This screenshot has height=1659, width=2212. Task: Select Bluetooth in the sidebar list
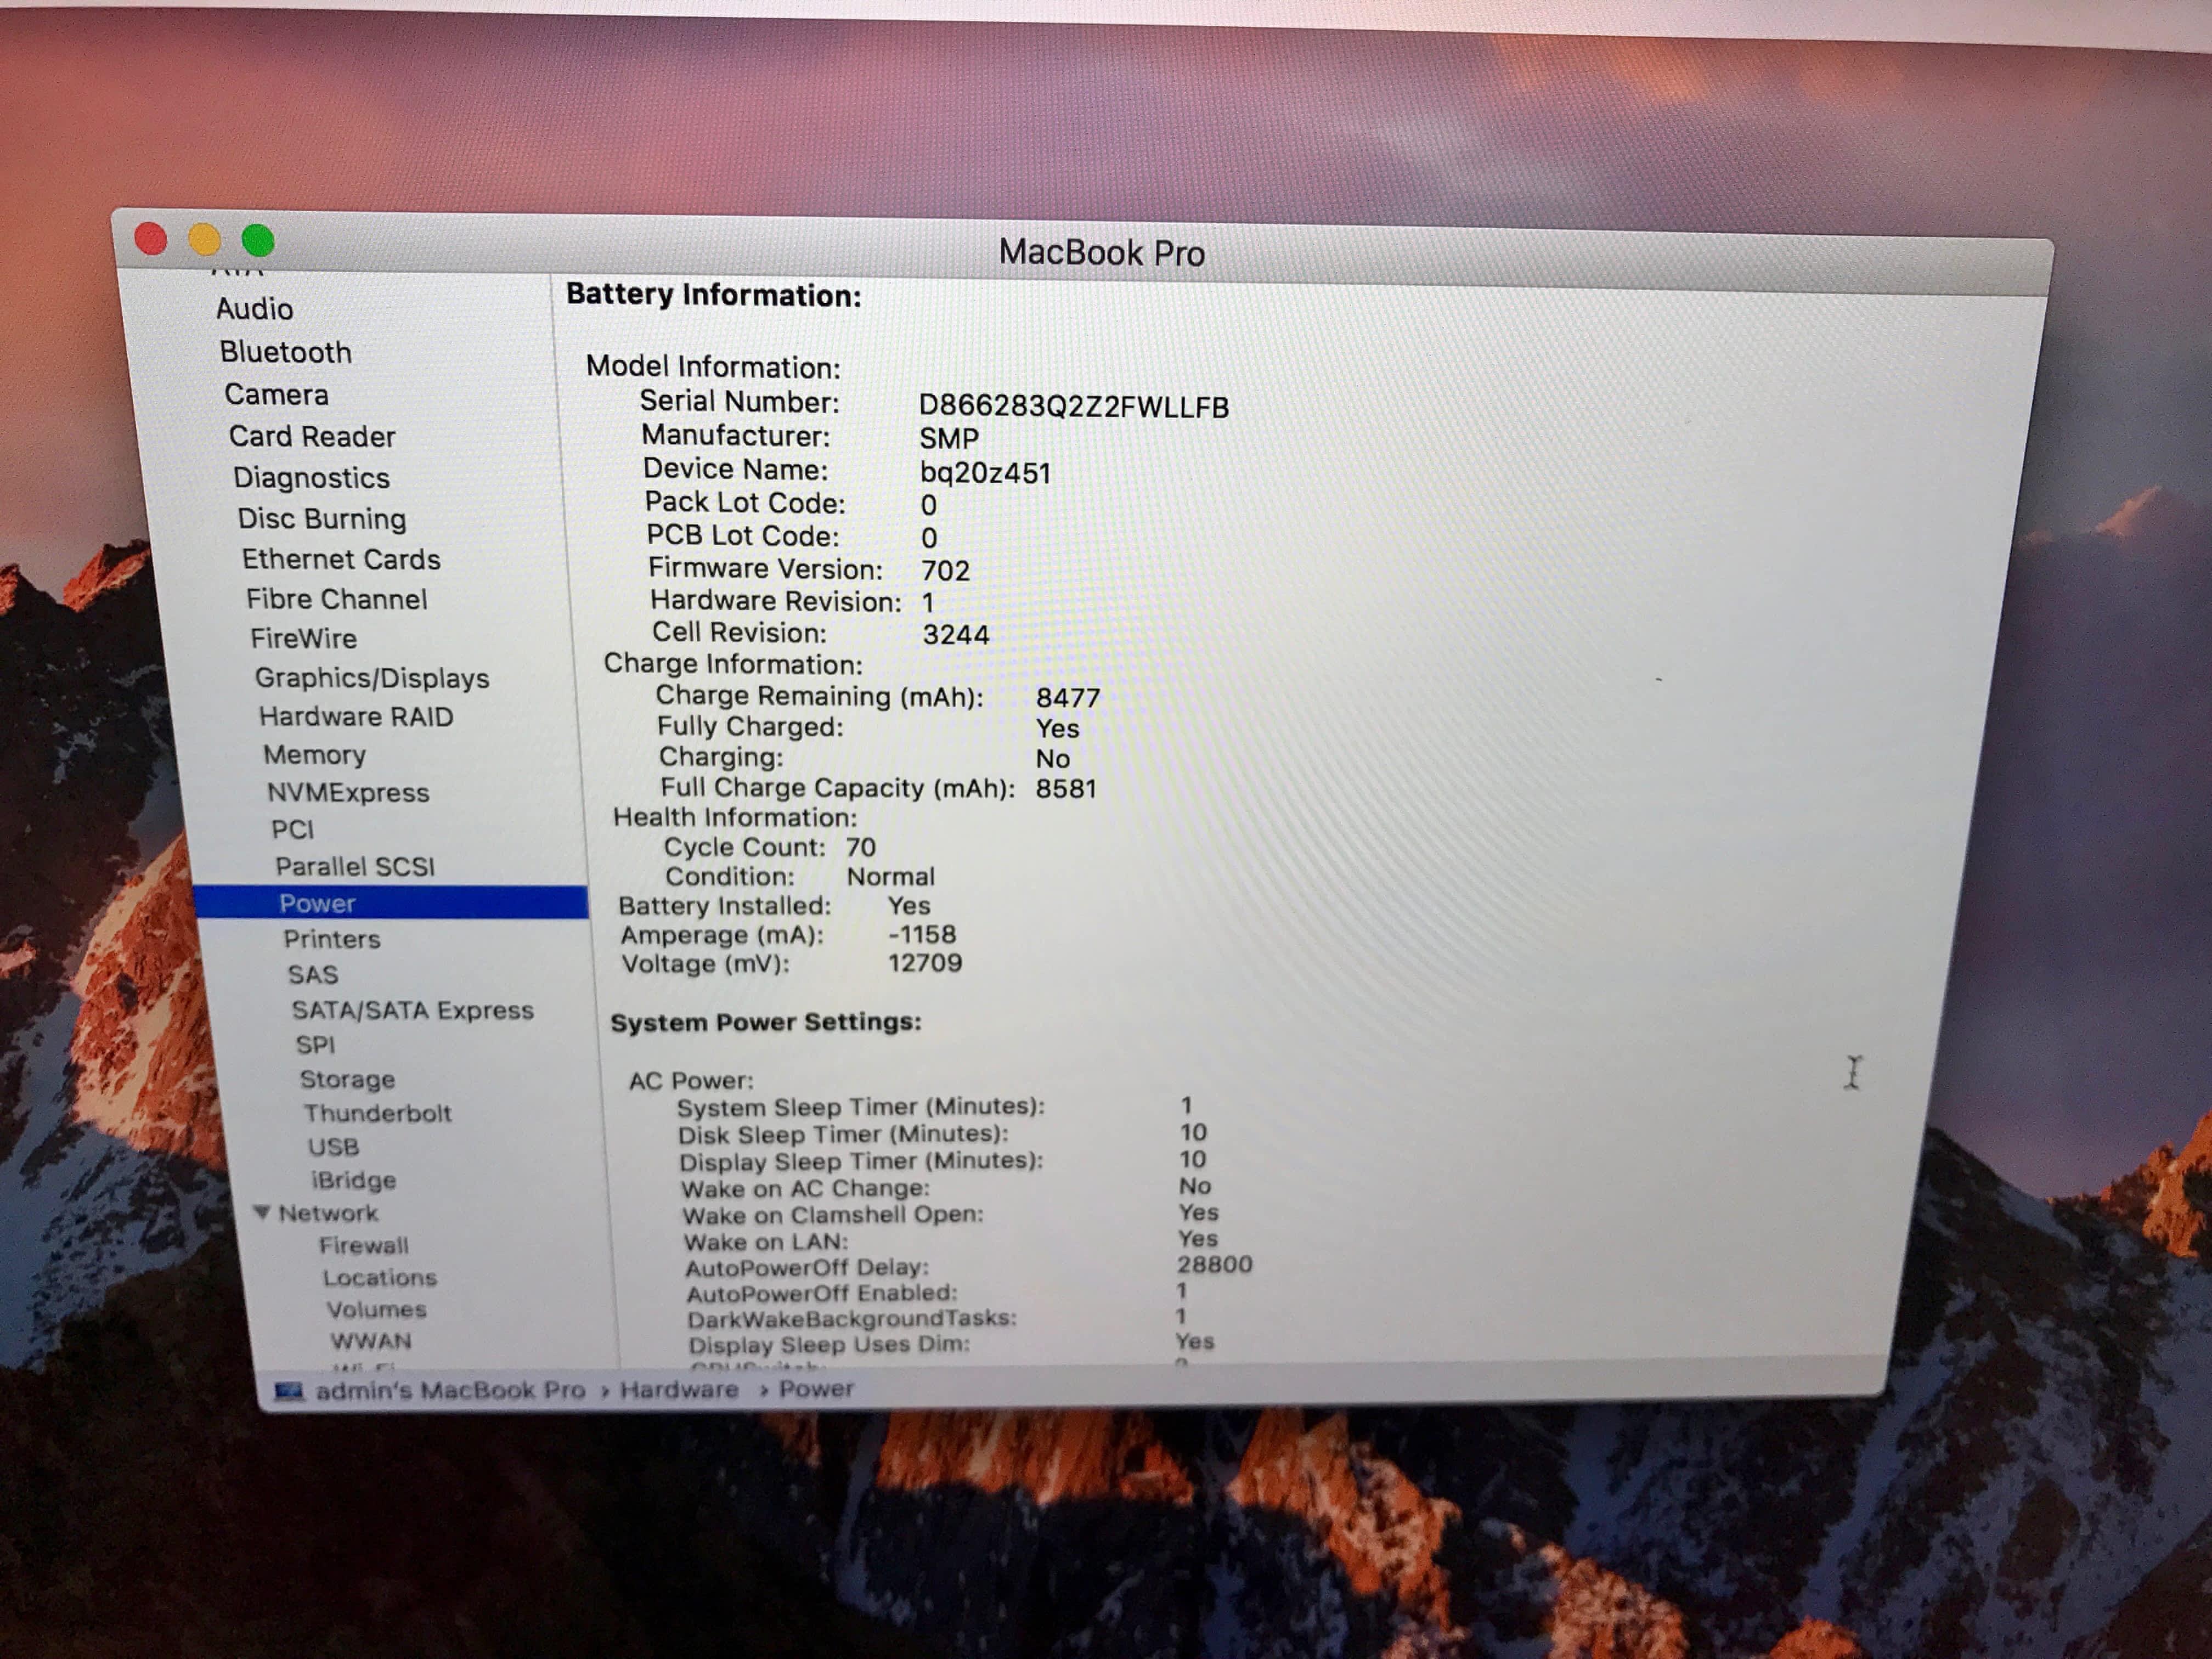point(285,352)
